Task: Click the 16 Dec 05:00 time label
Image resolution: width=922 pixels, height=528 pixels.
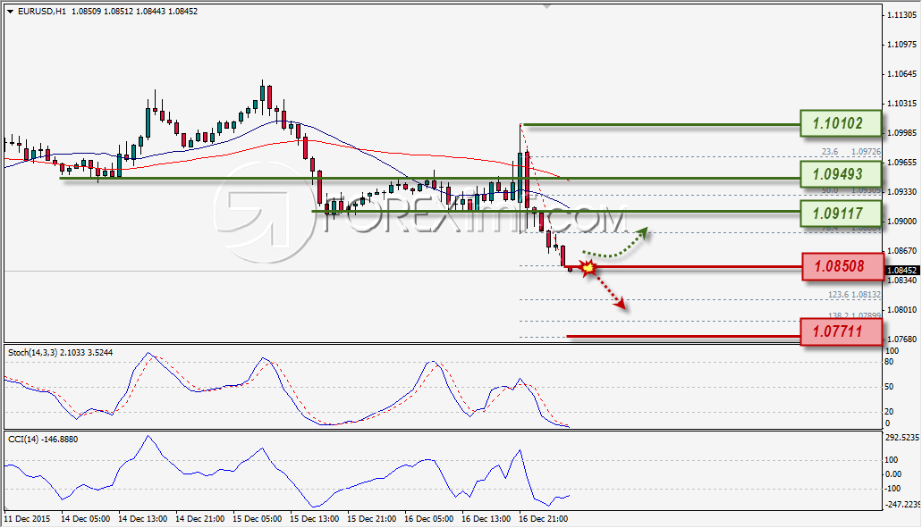Action: [428, 518]
